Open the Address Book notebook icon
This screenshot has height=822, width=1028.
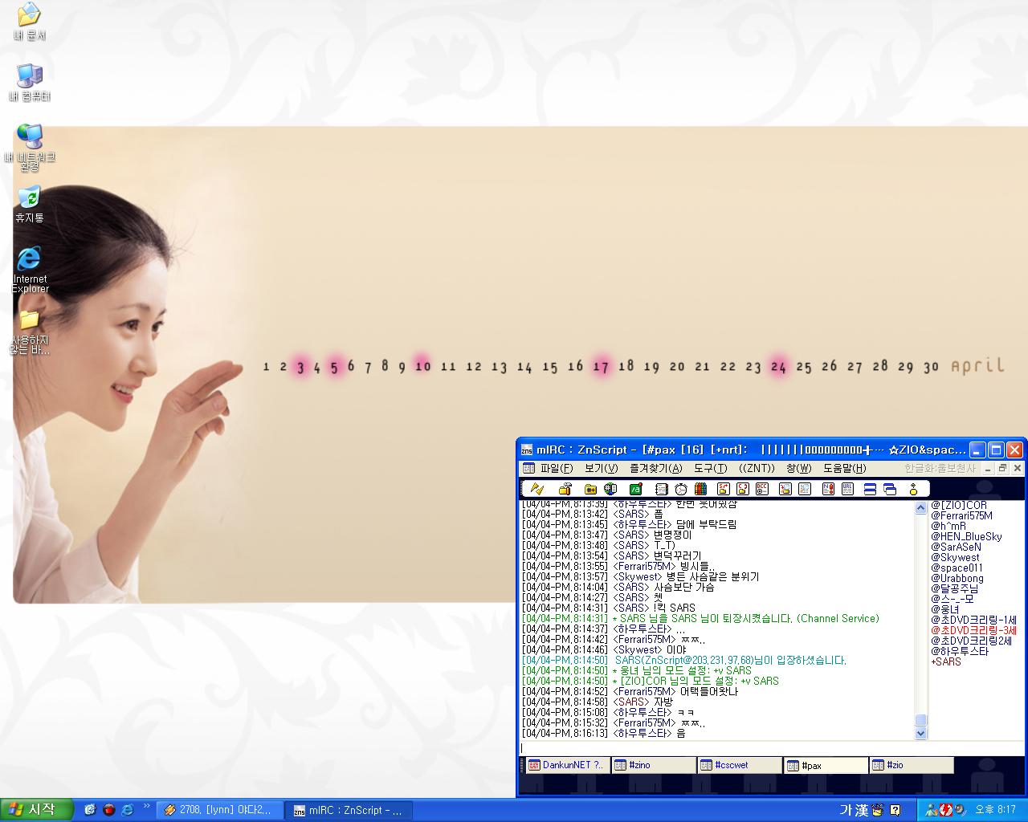[x=661, y=489]
